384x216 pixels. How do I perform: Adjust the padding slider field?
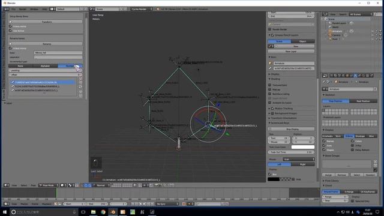coord(46,70)
